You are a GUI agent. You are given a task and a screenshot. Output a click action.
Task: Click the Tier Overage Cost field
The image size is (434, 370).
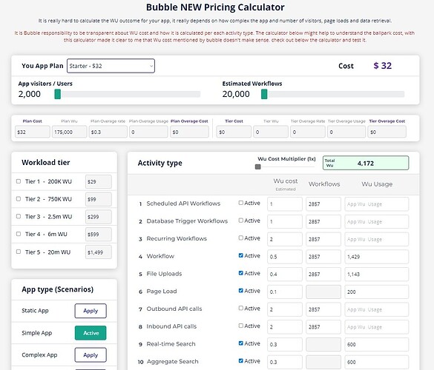387,132
